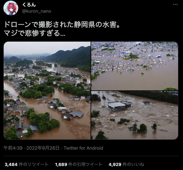
Task: Click the three submerged trees in bottom-right photo
Action: [143, 128]
